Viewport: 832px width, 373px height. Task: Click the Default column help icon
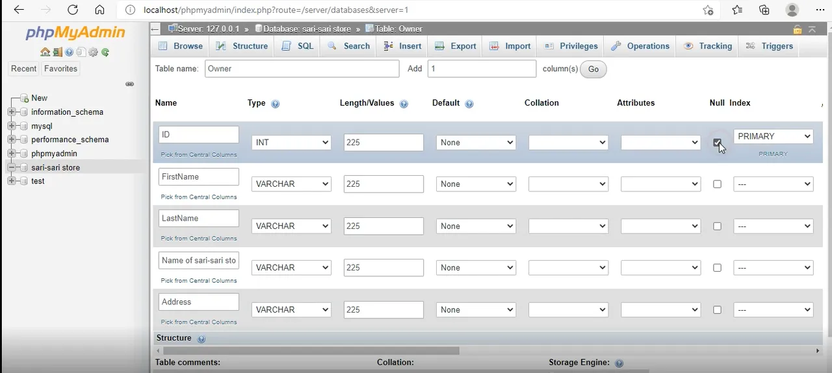pyautogui.click(x=469, y=104)
